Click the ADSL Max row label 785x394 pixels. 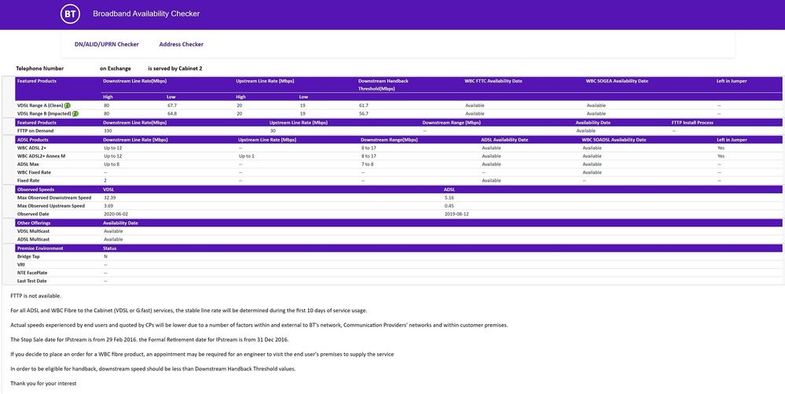[29, 164]
